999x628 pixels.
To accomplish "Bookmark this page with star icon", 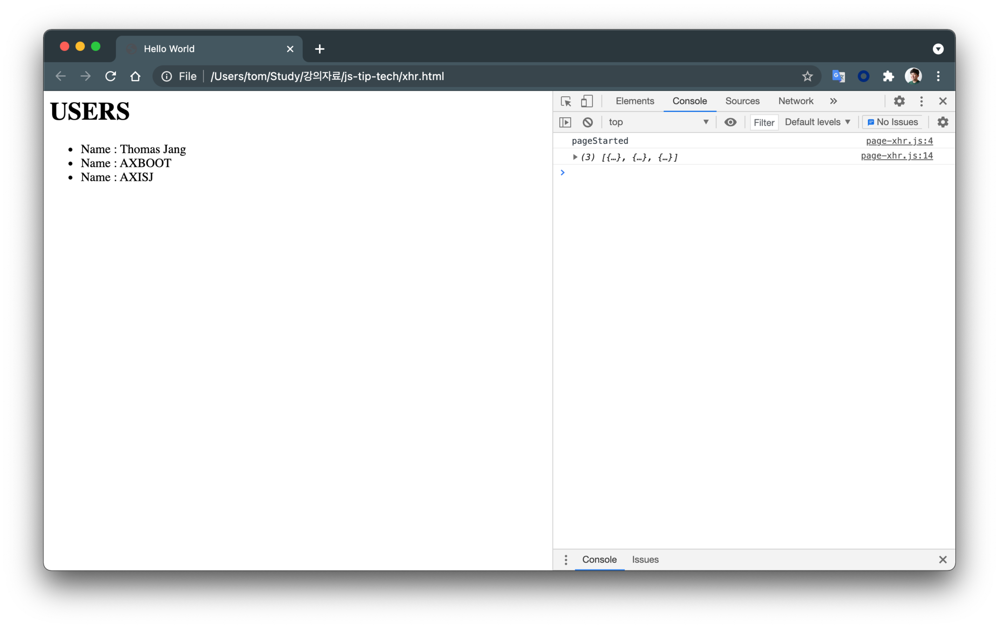I will 807,76.
